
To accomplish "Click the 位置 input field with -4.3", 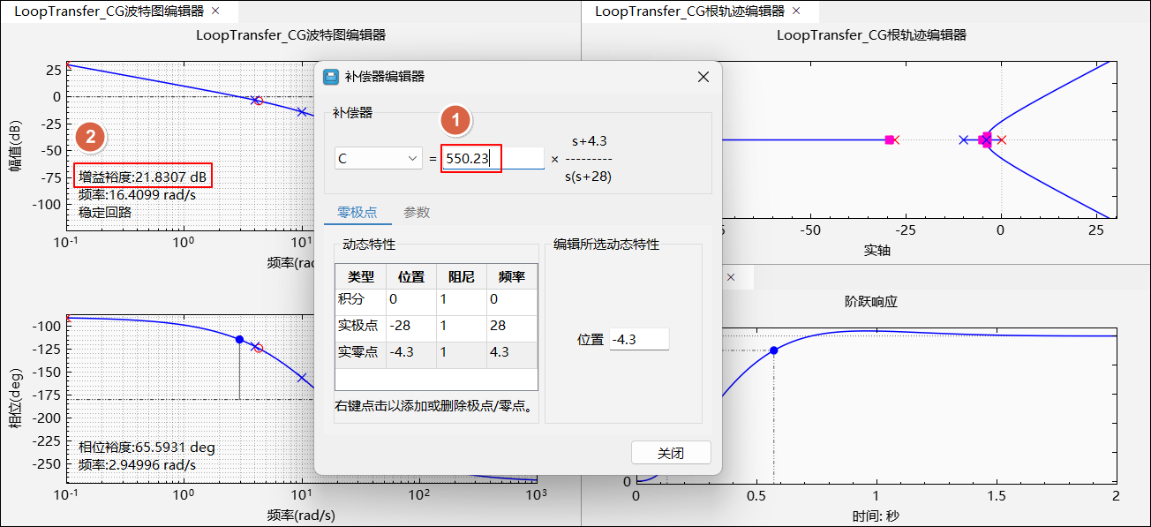I will pos(638,339).
